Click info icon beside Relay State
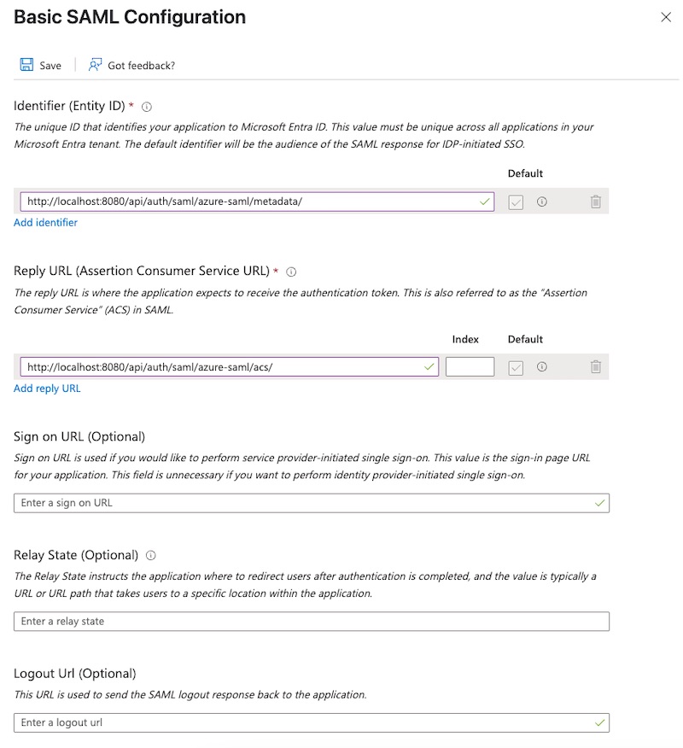This screenshot has height=748, width=683. [x=151, y=555]
